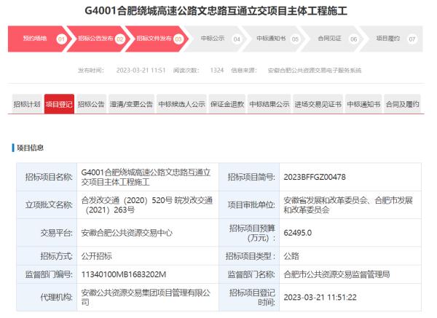Click the 代理机构 label
Image resolution: width=437 pixels, height=318 pixels.
(57, 298)
